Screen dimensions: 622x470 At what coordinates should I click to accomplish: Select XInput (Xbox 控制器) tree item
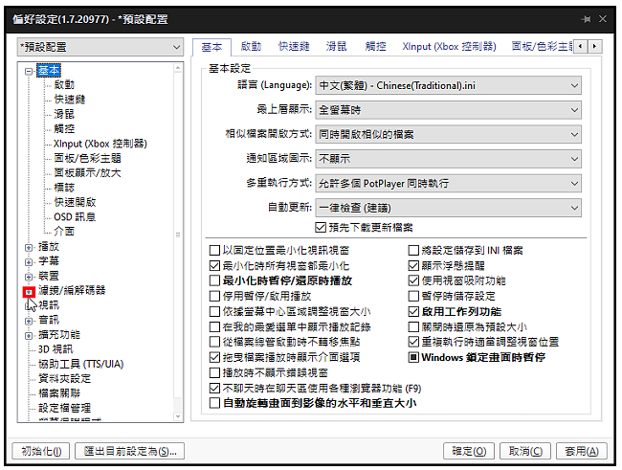tap(100, 144)
